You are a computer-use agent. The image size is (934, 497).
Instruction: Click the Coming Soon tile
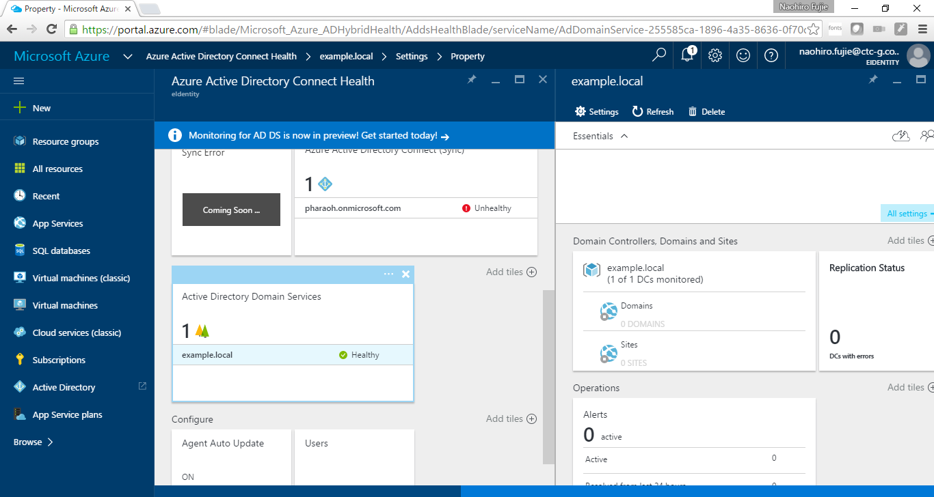tap(231, 210)
